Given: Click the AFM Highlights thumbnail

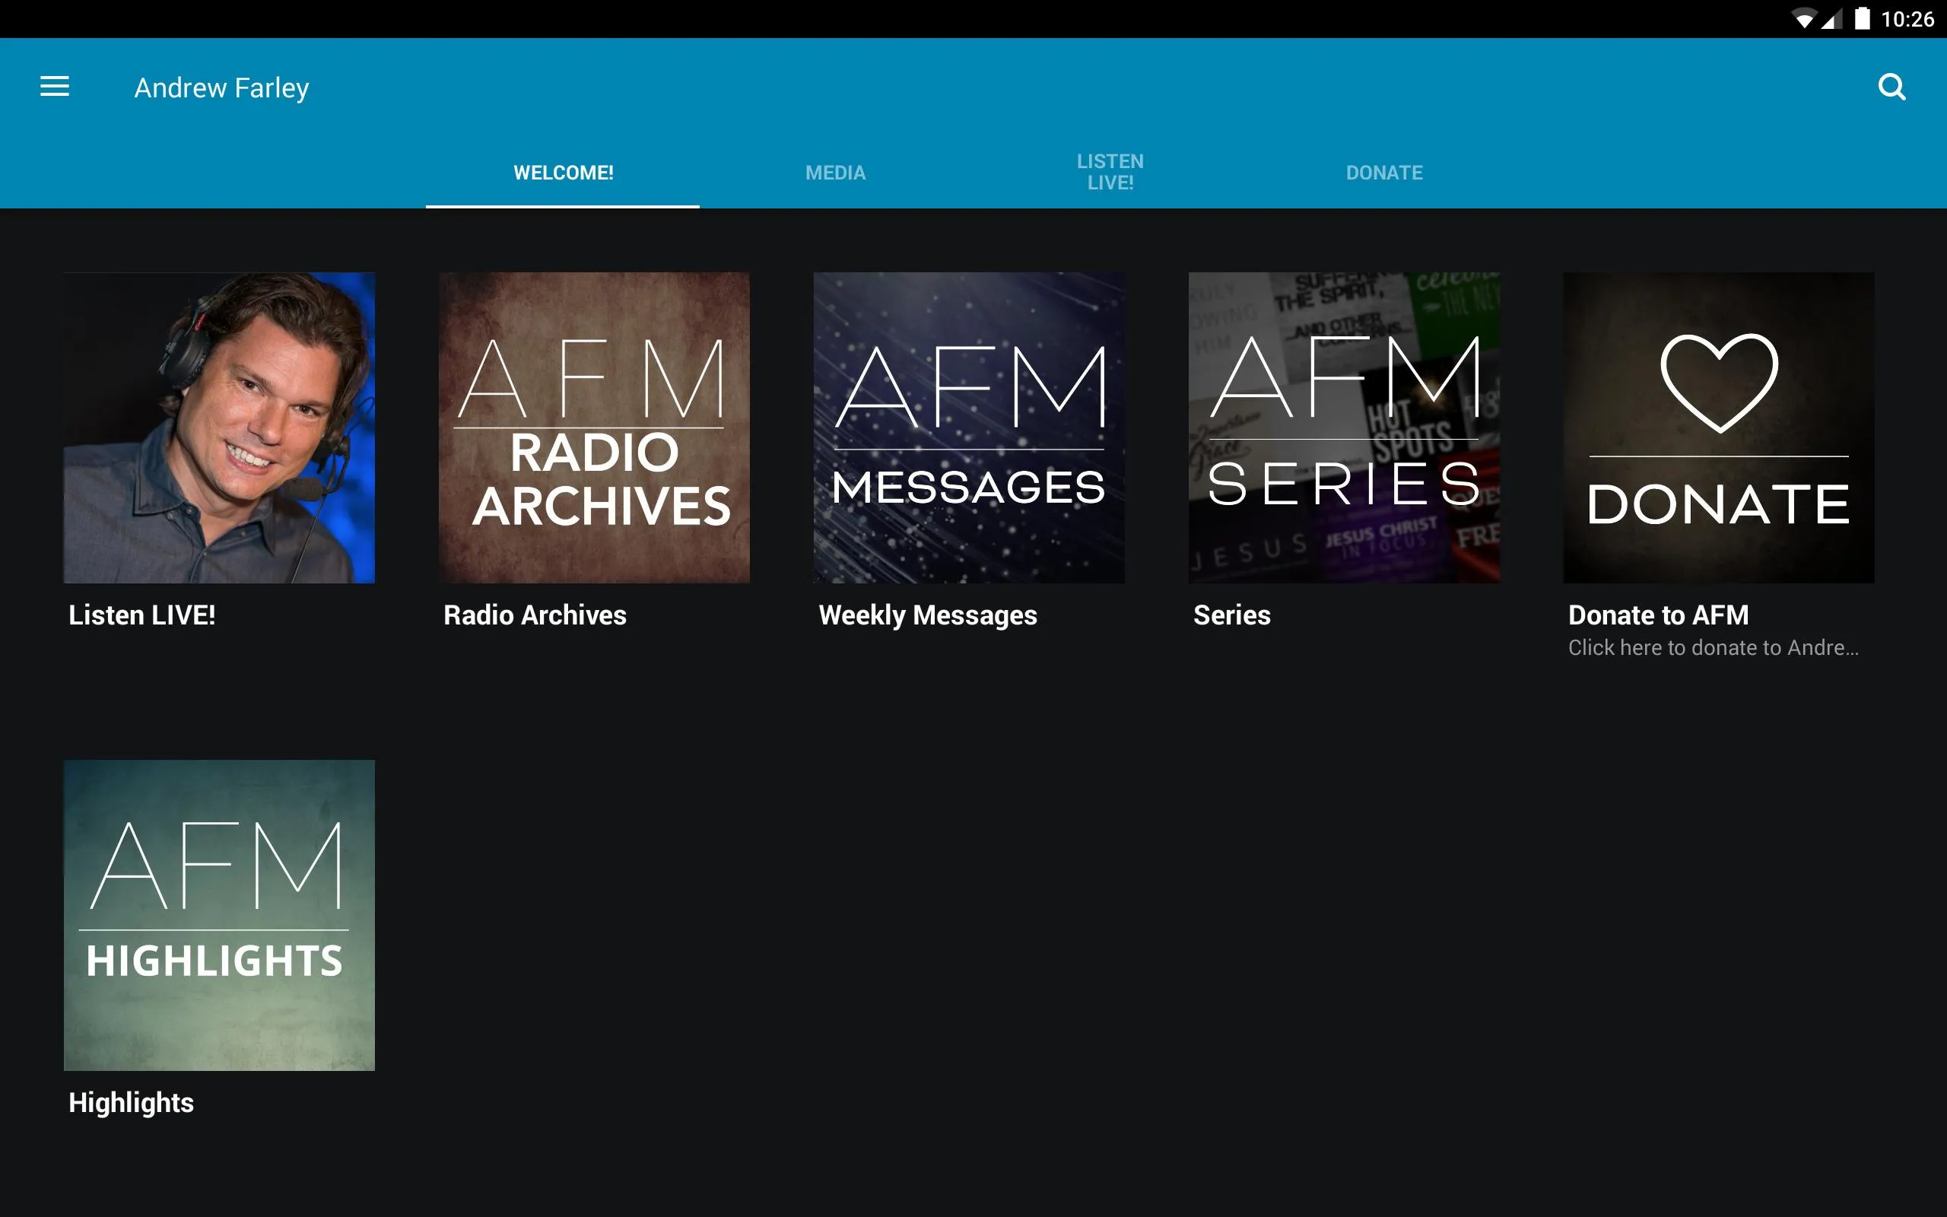Looking at the screenshot, I should coord(220,913).
